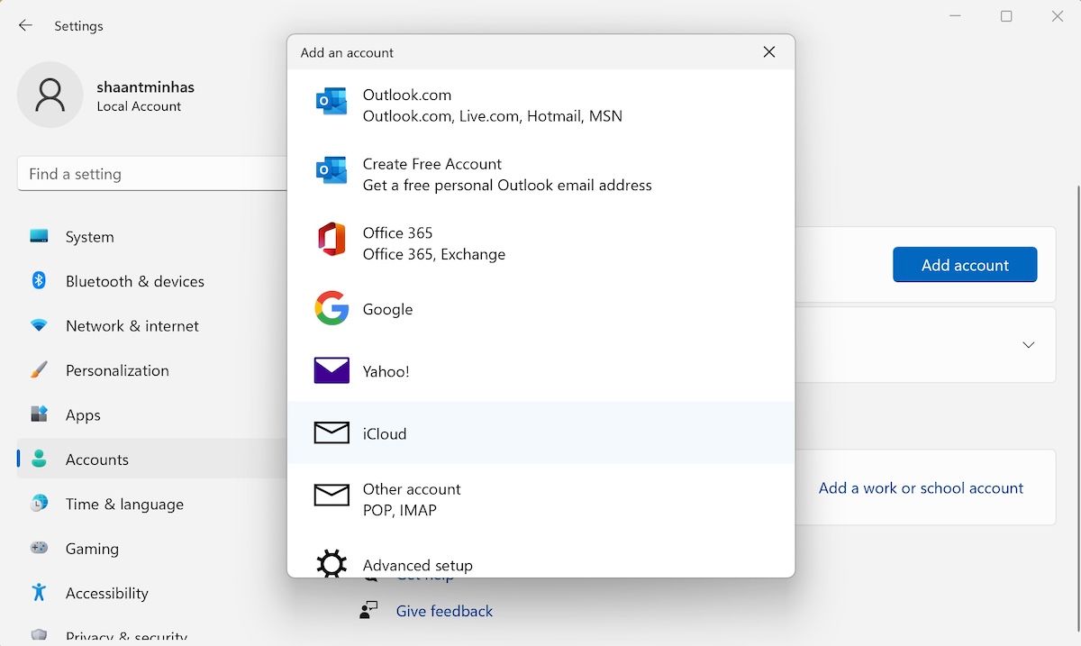
Task: Click the Google logo icon
Action: coord(332,308)
